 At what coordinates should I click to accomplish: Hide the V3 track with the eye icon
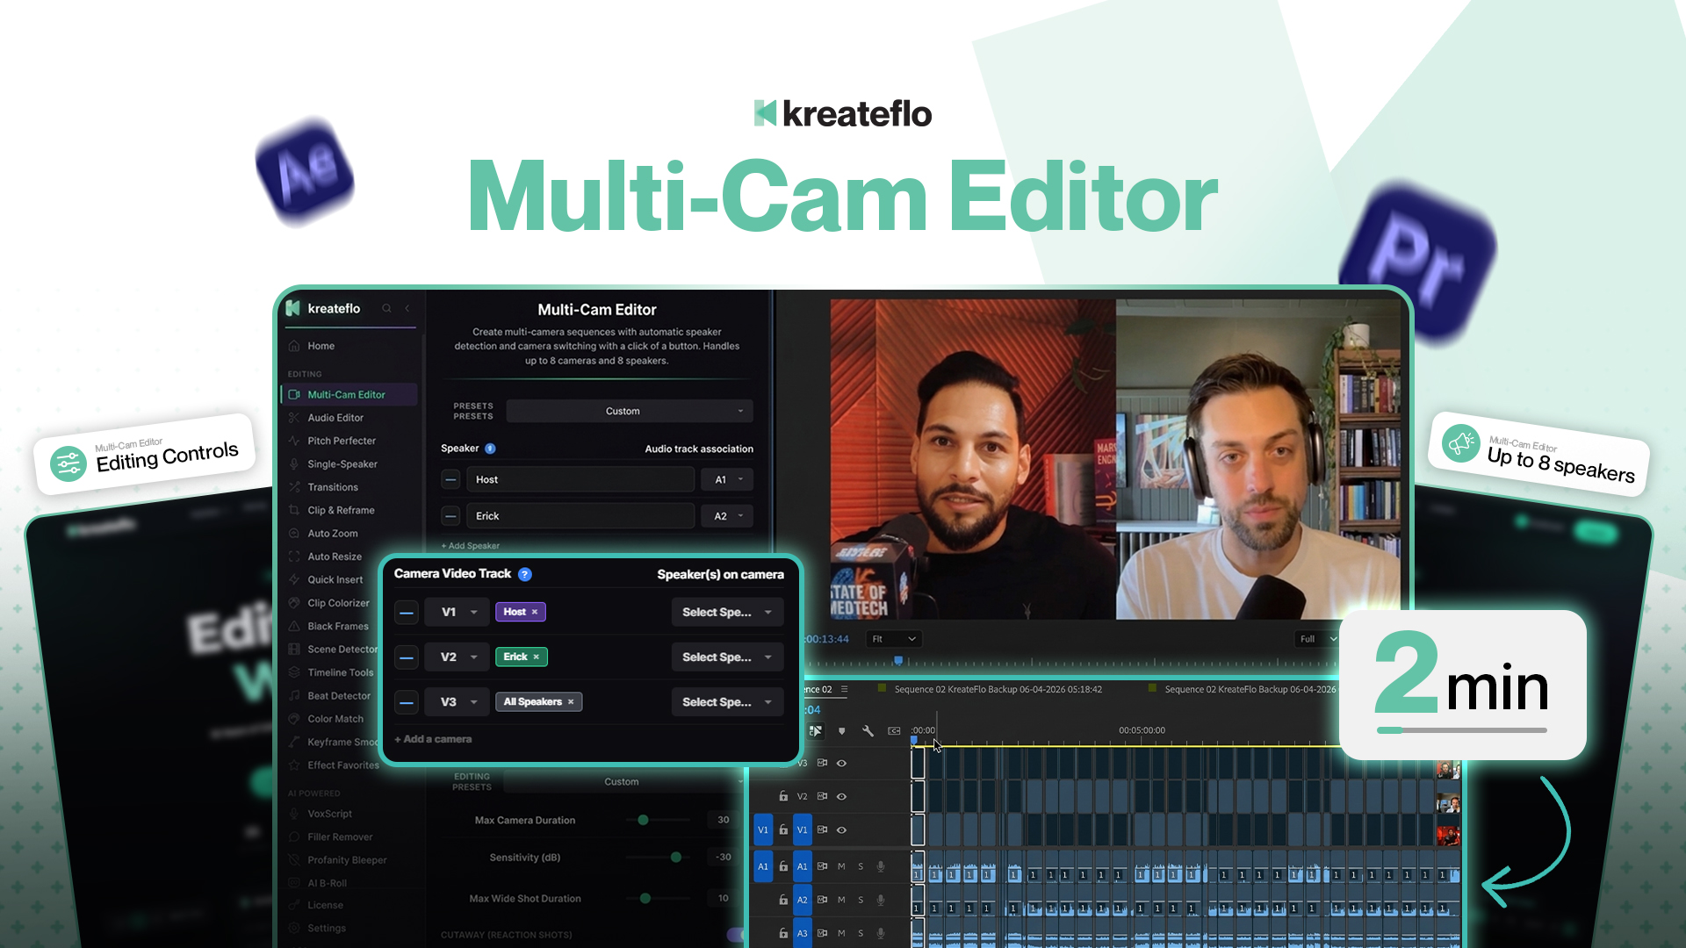coord(841,763)
